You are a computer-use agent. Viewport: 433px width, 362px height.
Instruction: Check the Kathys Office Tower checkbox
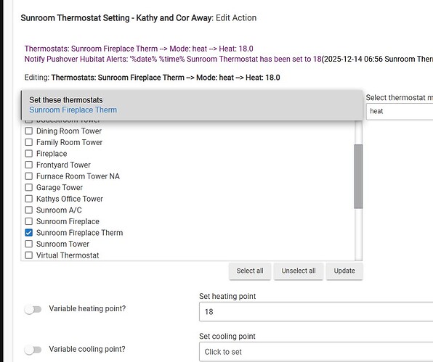pyautogui.click(x=29, y=199)
